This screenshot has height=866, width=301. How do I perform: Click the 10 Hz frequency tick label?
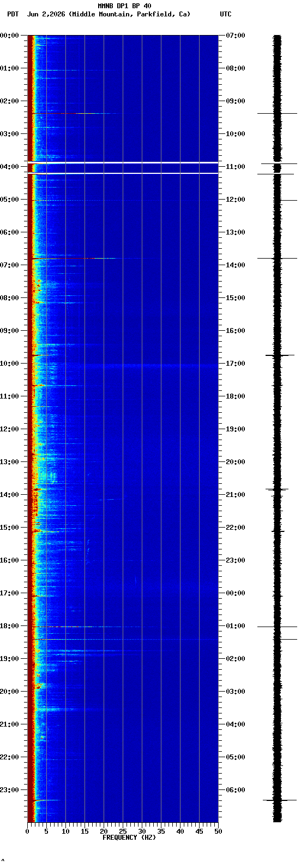[x=65, y=832]
